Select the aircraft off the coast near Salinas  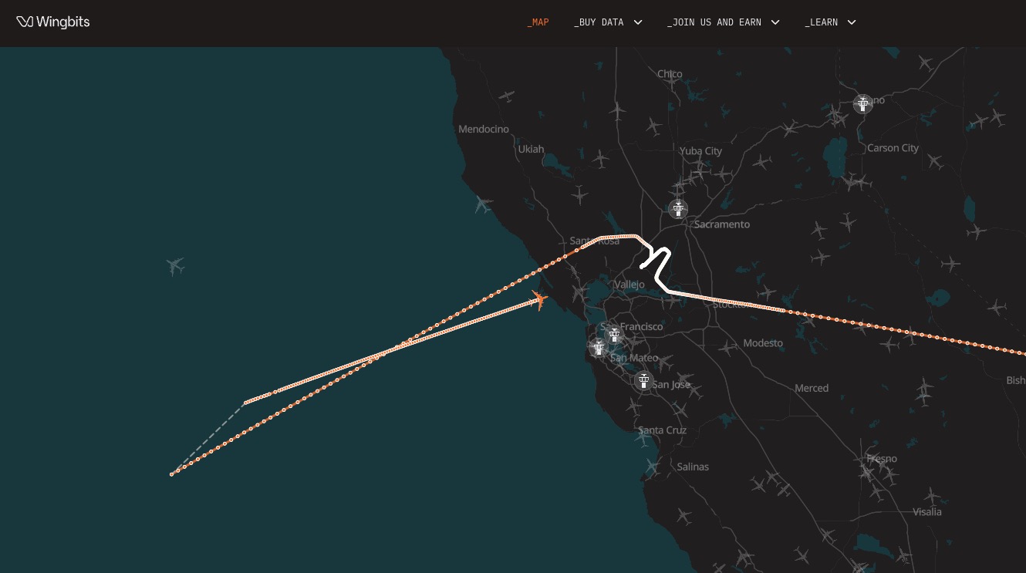652,466
